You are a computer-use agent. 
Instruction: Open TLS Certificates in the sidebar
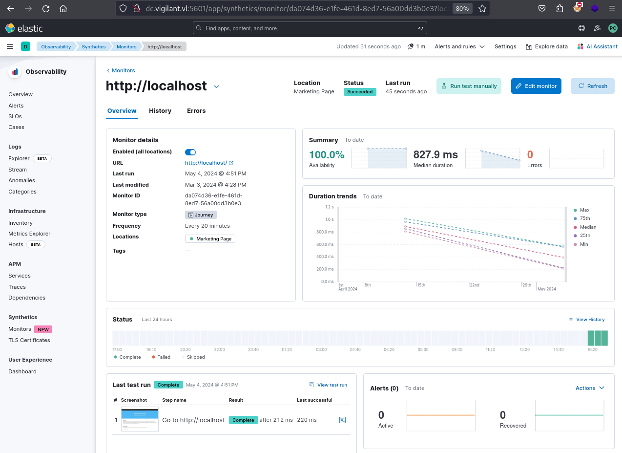[x=29, y=340]
